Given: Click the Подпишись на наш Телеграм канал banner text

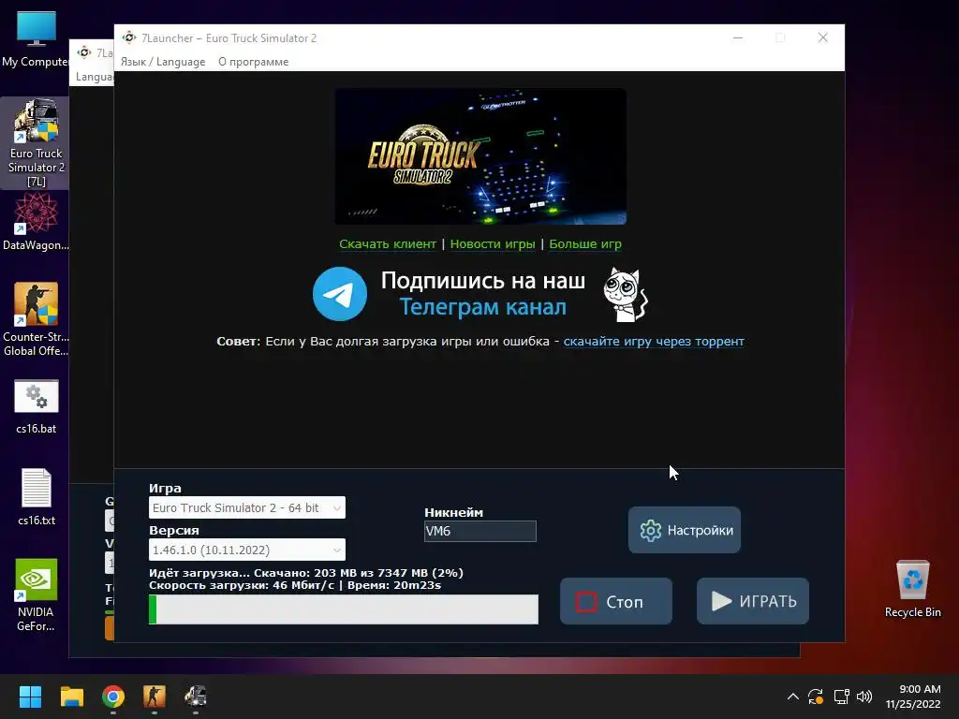Looking at the screenshot, I should pyautogui.click(x=483, y=293).
